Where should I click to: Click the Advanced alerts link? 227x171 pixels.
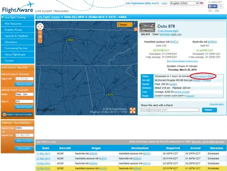216,104
